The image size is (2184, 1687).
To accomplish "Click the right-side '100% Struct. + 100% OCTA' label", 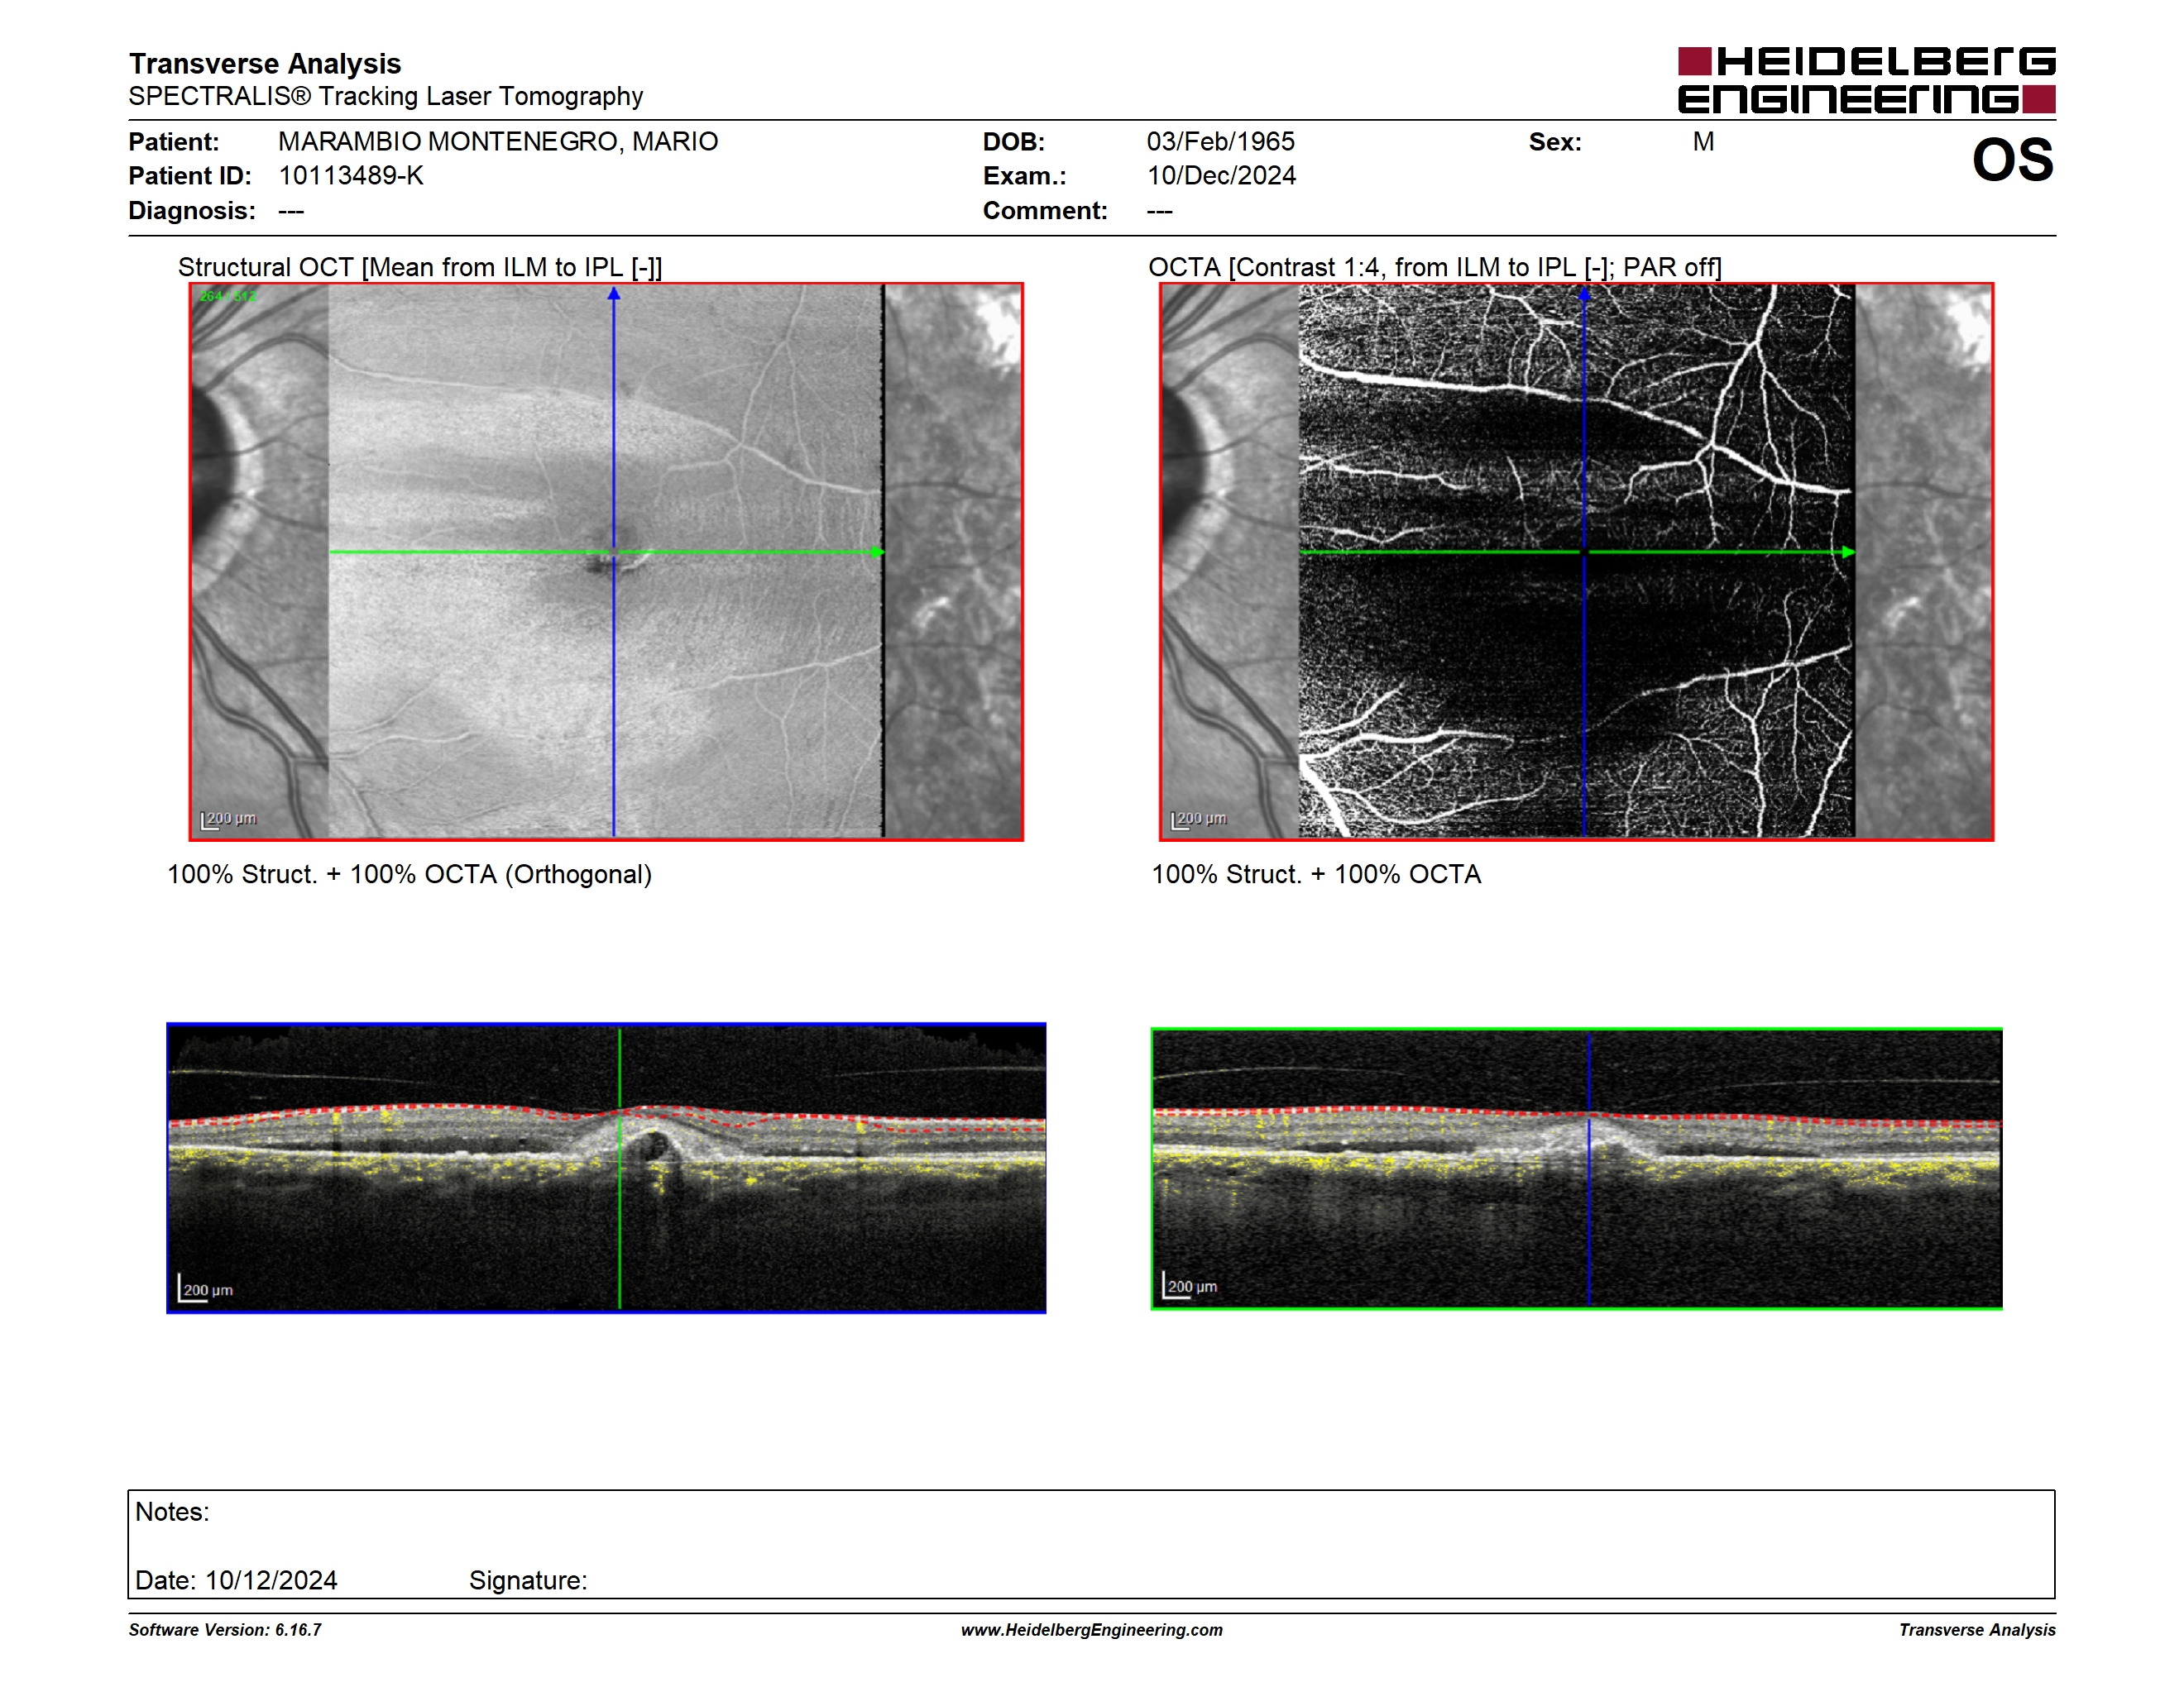I will 1316,874.
